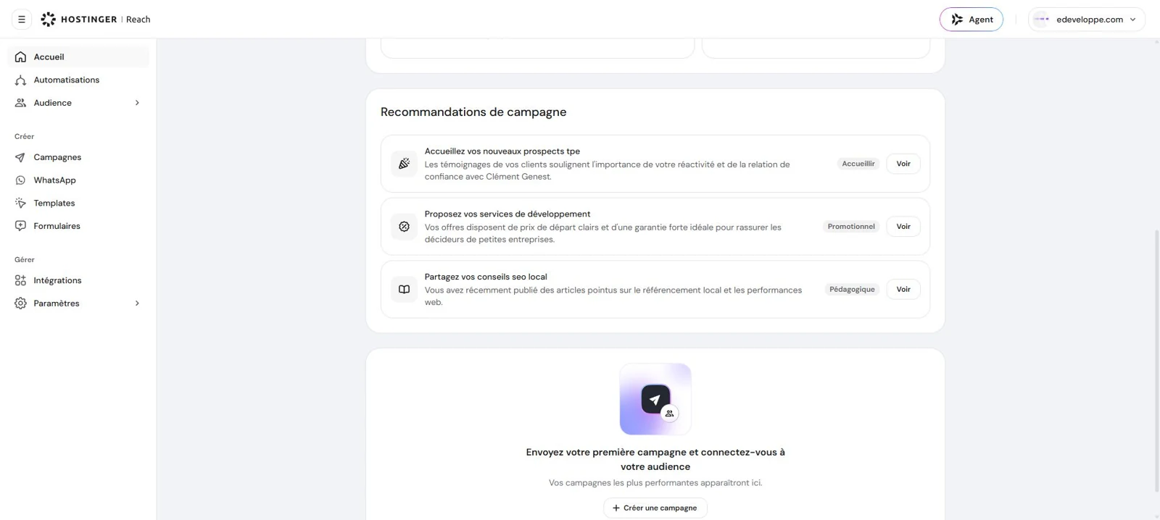Open Intégrations in sidebar

78,280
